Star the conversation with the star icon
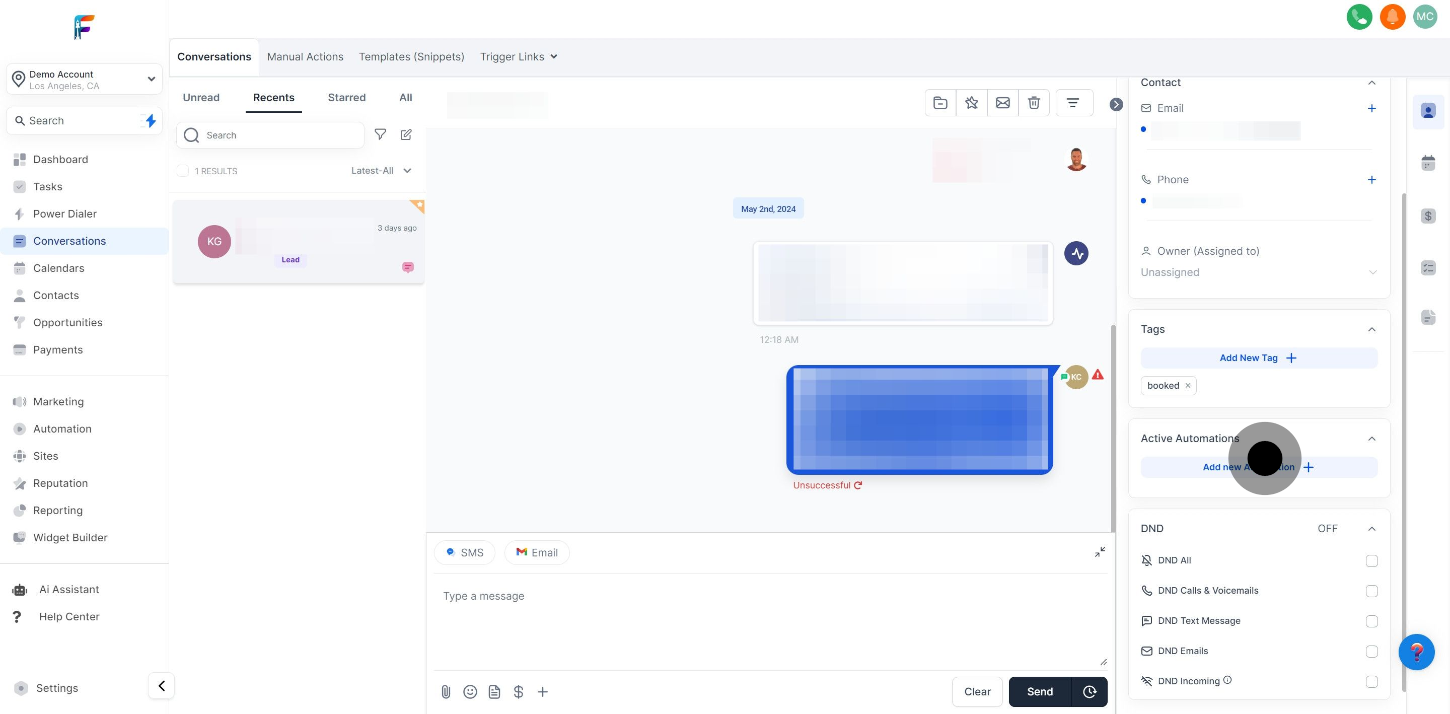This screenshot has width=1450, height=714. point(972,103)
